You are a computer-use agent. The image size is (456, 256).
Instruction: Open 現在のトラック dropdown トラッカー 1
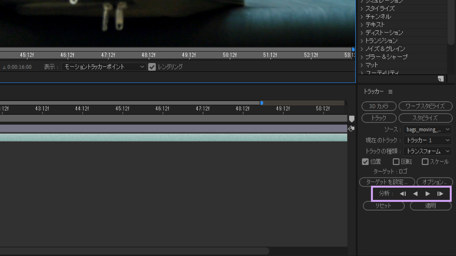(427, 140)
